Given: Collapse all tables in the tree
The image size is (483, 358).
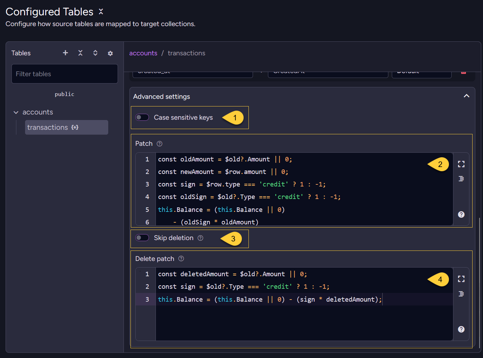Looking at the screenshot, I should 80,53.
